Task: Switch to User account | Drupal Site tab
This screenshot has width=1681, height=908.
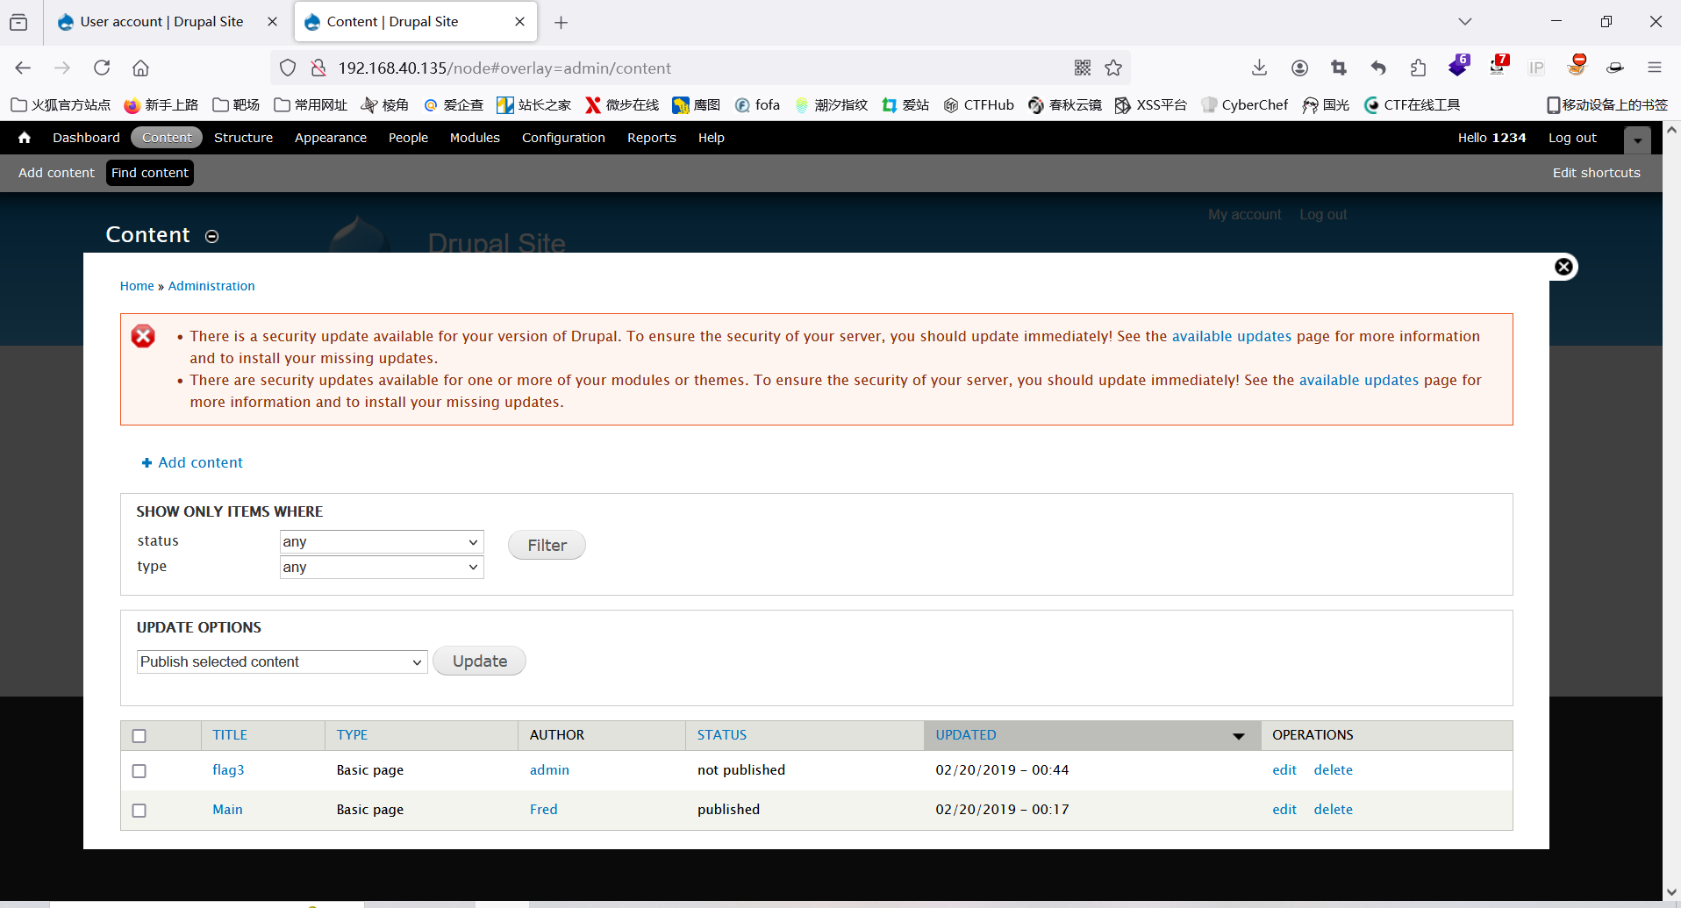Action: pos(161,22)
